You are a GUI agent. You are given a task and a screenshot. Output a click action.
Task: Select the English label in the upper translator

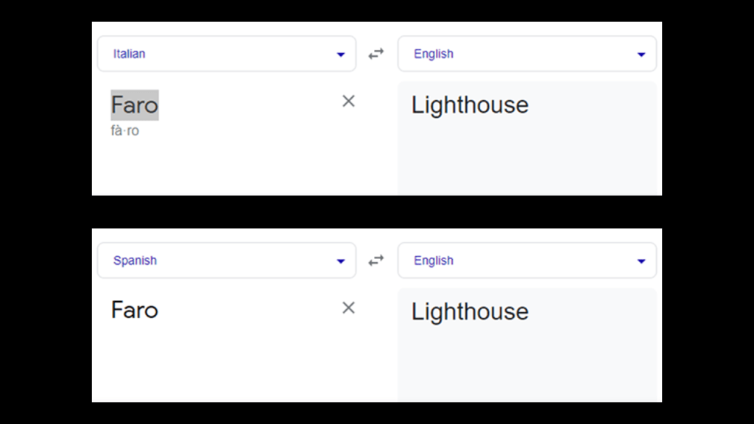[434, 54]
